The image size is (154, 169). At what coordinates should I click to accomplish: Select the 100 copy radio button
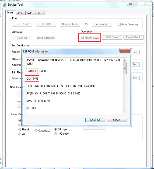[x=55, y=134]
